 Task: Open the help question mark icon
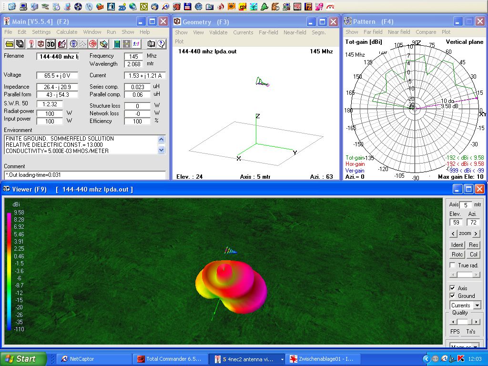click(x=161, y=44)
